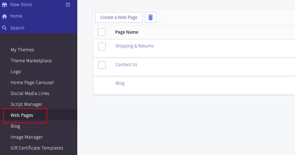This screenshot has width=295, height=155.
Task: Select Web Pages menu item
Action: point(22,115)
